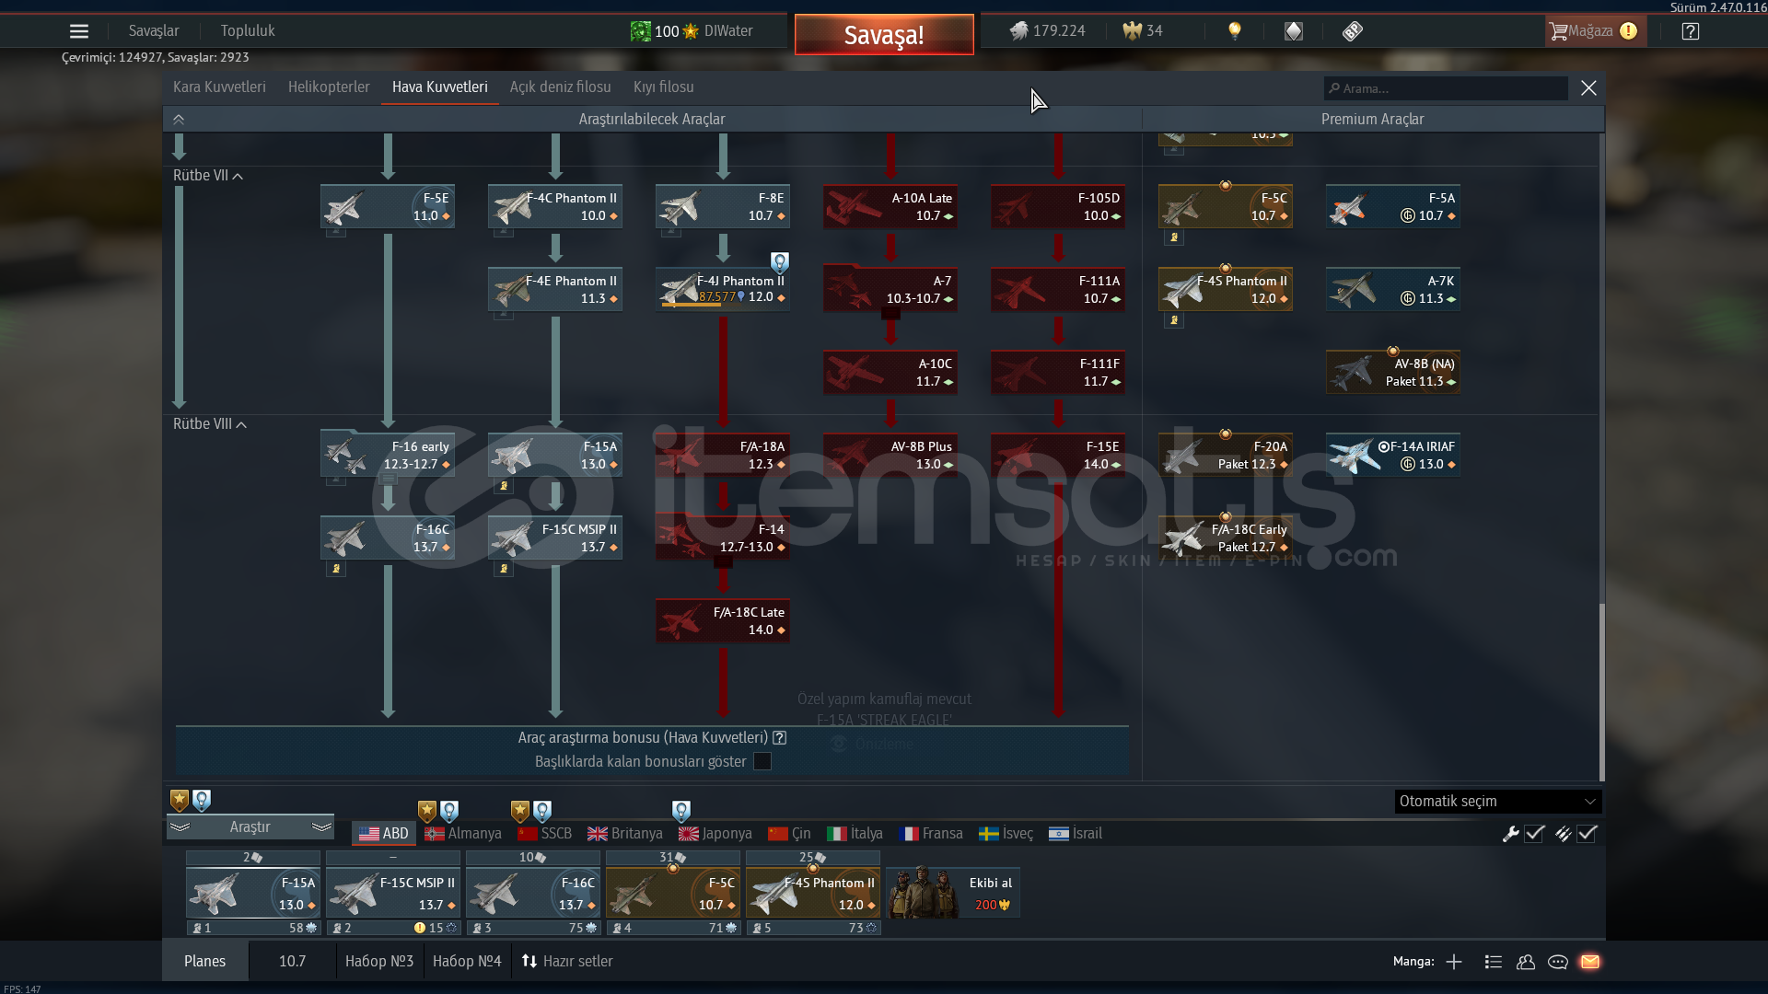Open the help question mark icon
Screen dimensions: 1768x994
(x=1690, y=31)
